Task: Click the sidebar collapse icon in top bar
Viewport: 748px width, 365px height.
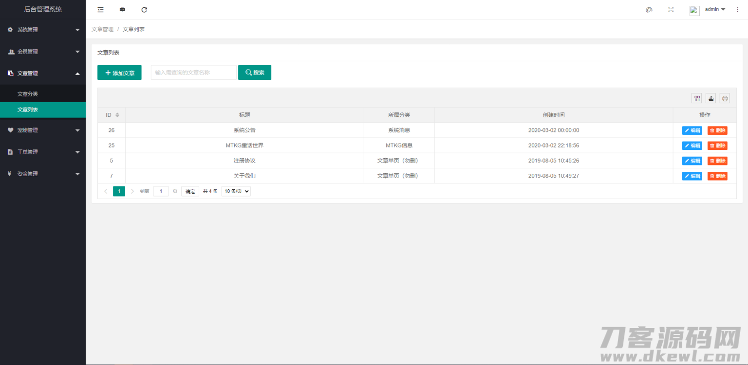Action: (100, 10)
